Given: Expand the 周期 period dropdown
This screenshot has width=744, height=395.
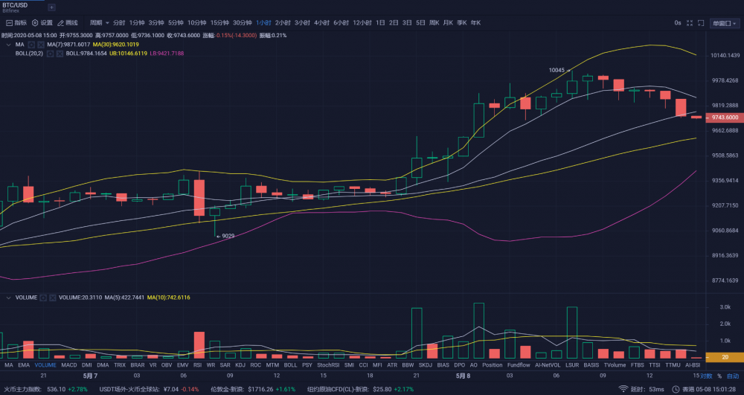Looking at the screenshot, I should coord(99,23).
